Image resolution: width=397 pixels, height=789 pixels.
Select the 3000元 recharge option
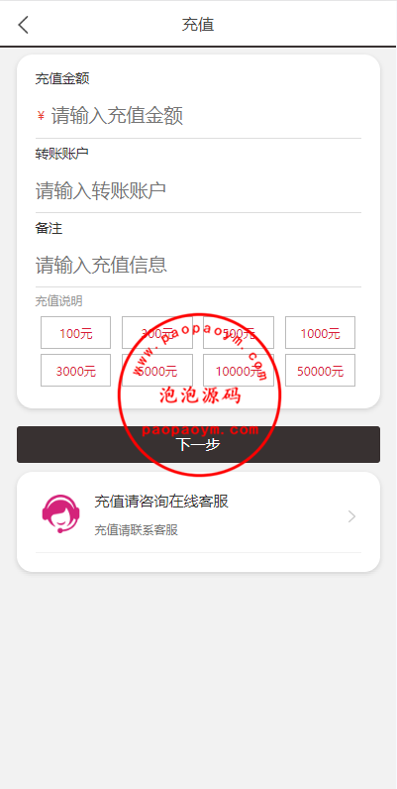tap(76, 371)
